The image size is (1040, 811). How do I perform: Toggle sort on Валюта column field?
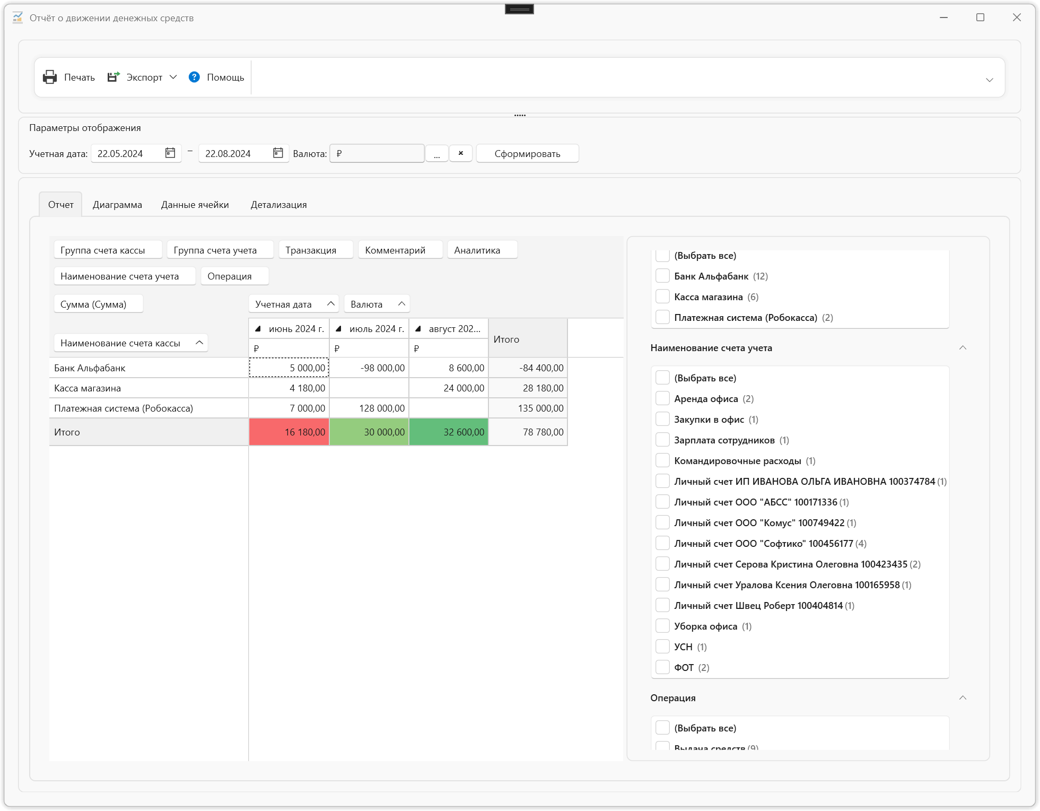click(x=377, y=304)
